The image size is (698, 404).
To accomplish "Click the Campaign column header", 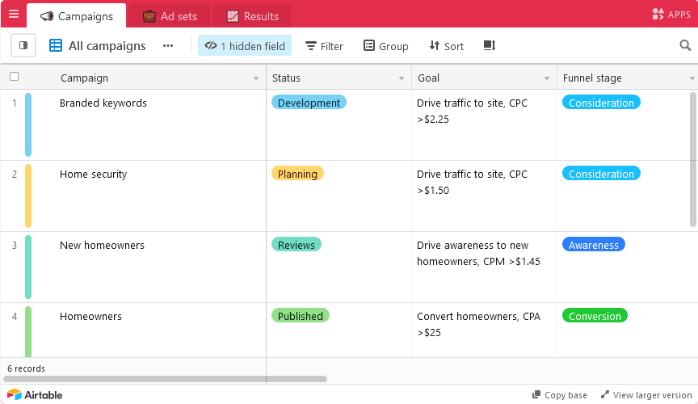I will [133, 78].
